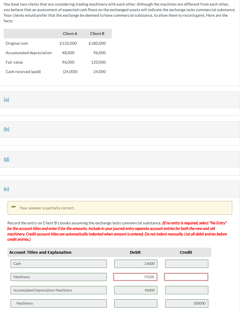This screenshot has width=240, height=314.
Task: Click the Debit column header
Action: (135, 252)
